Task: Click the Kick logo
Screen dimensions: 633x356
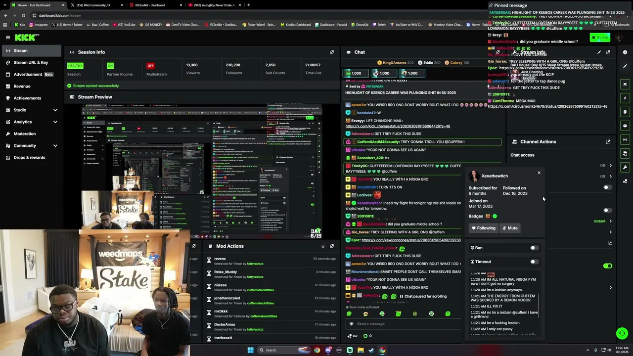Action: (27, 38)
